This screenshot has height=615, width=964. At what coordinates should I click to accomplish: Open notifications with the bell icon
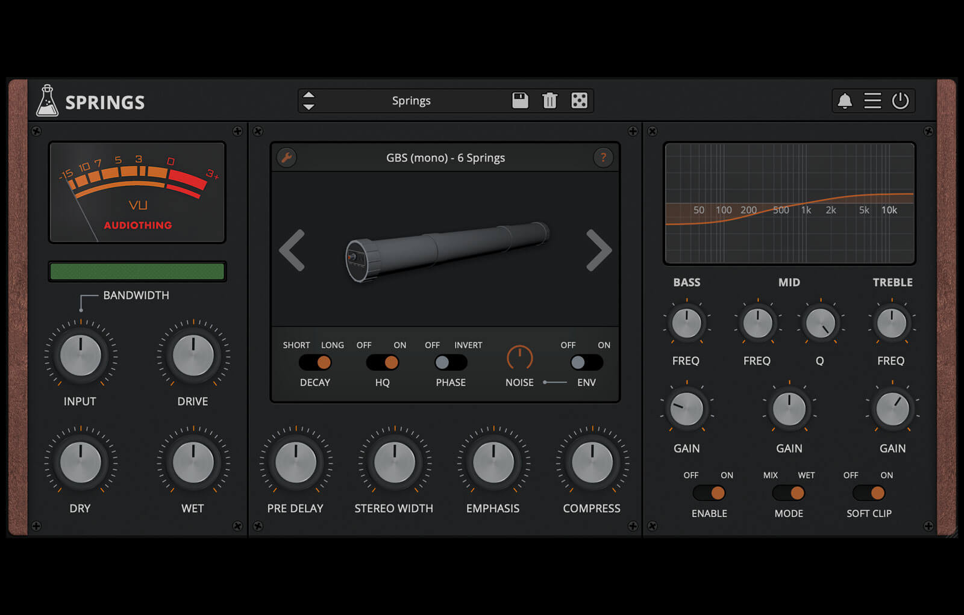(x=845, y=100)
